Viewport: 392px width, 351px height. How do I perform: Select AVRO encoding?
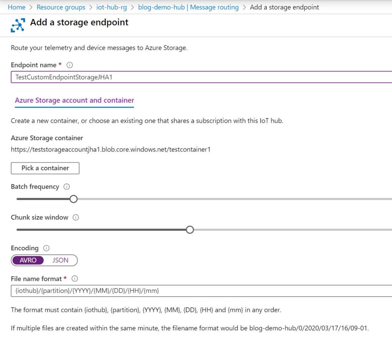pos(28,260)
